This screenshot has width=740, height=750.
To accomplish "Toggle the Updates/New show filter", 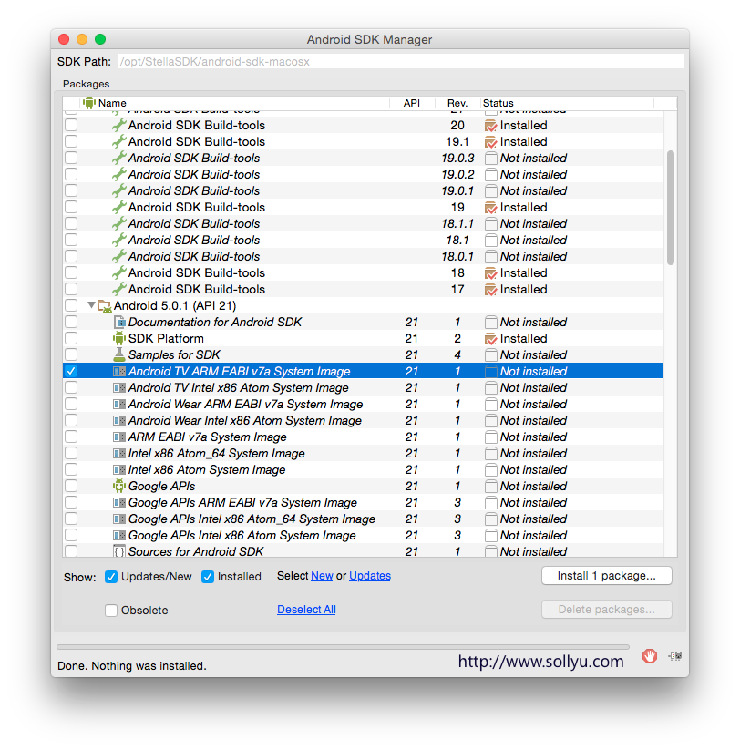I will 111,577.
